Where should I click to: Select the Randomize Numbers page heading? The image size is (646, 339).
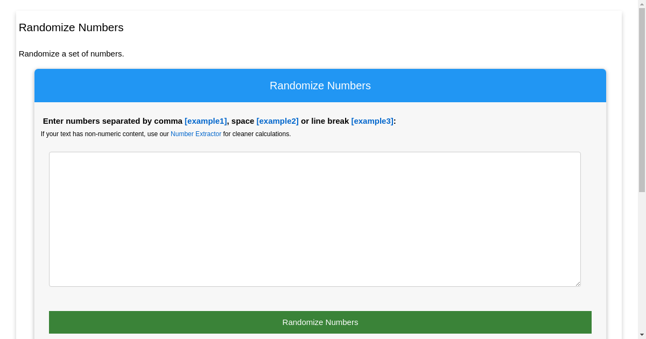click(x=71, y=27)
